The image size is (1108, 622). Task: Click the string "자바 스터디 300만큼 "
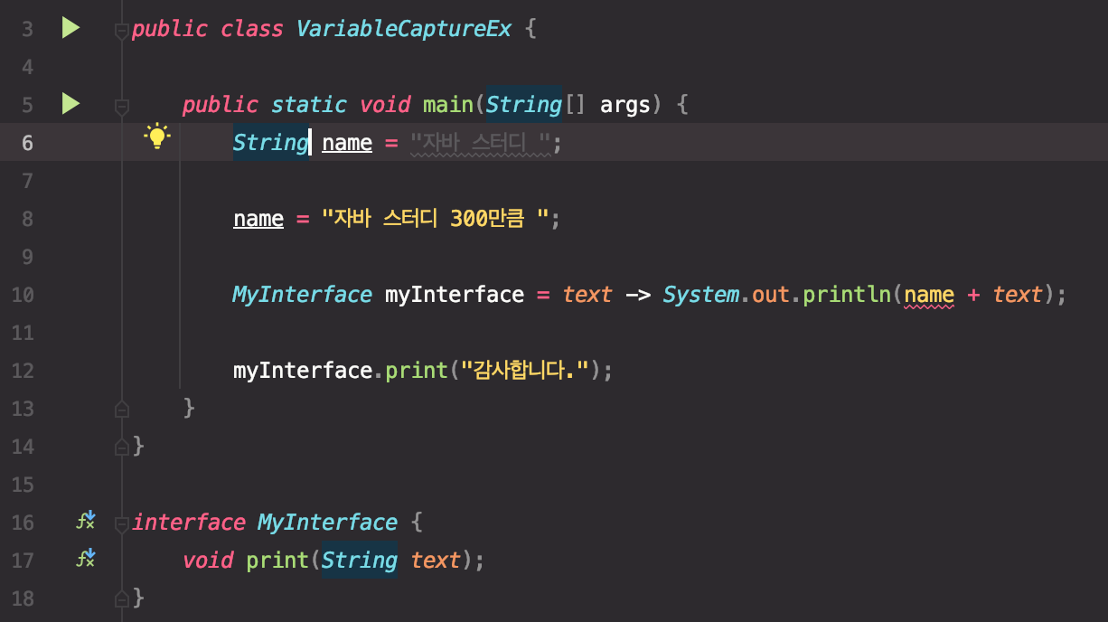click(436, 219)
